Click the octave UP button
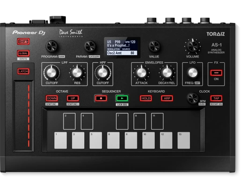This screenshot has height=194, width=241. tap(73, 98)
